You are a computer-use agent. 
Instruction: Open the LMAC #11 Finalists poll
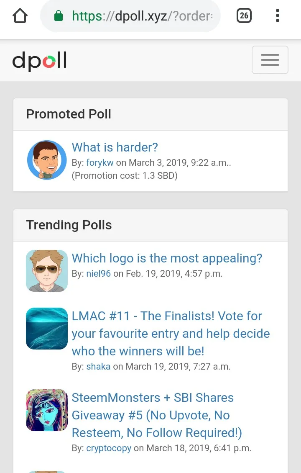coord(171,334)
